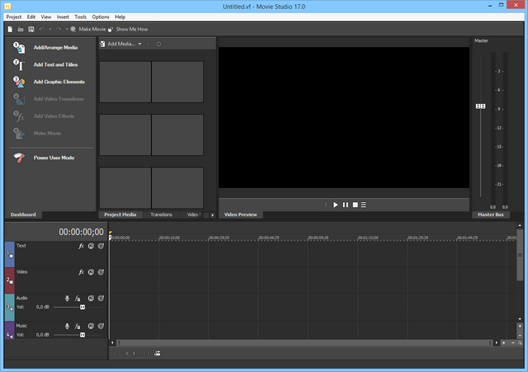
Task: Expand the hidden tabs arrow beside Video tab
Action: 213,214
